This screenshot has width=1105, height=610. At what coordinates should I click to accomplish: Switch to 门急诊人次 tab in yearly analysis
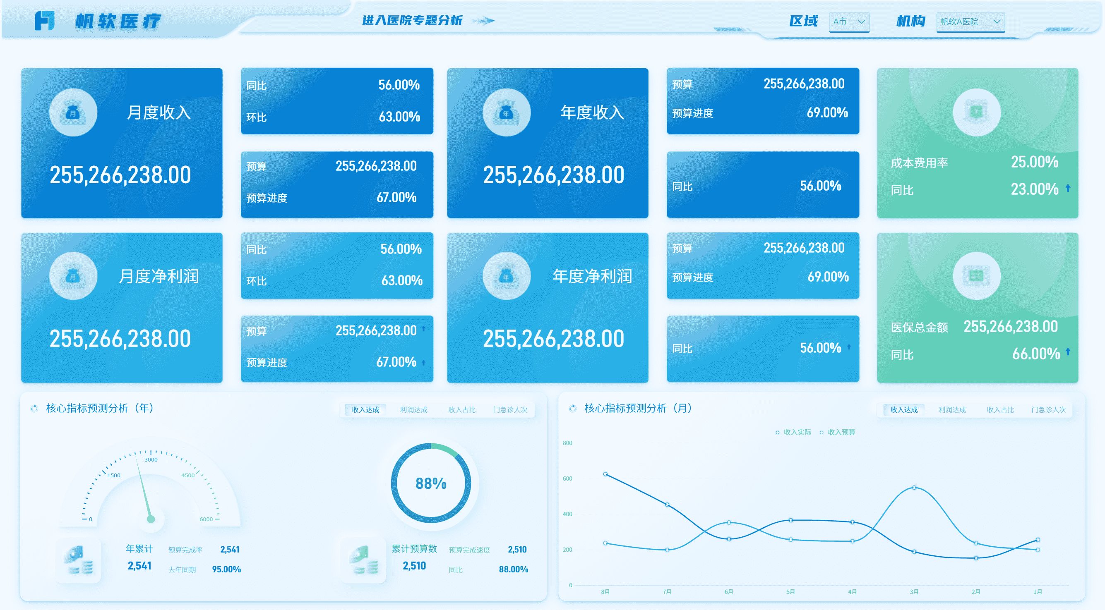click(510, 410)
